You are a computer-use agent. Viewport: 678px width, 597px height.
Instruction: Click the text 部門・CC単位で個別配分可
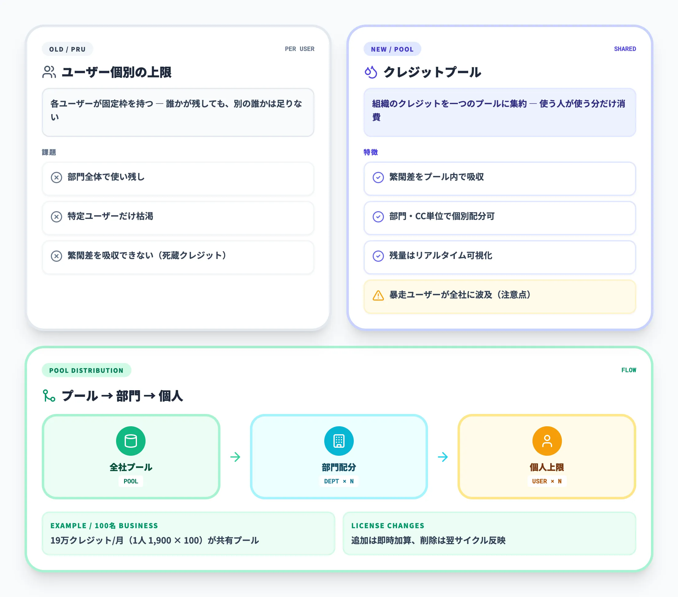[x=442, y=216]
